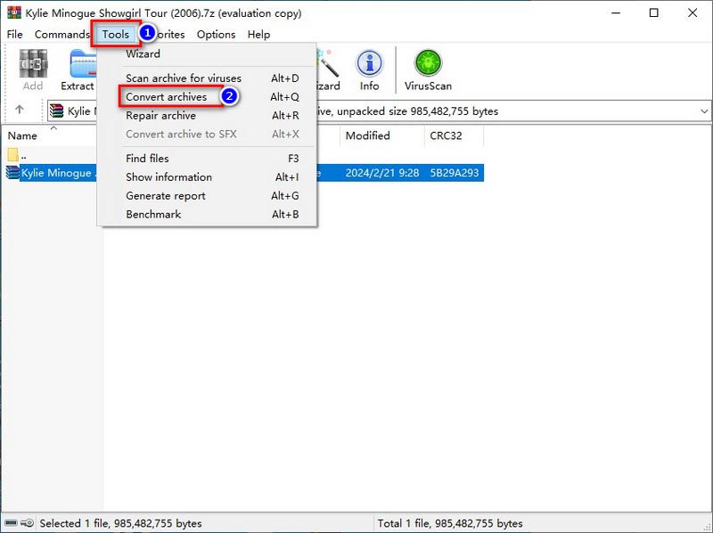Open the Commands menu
The width and height of the screenshot is (713, 533).
tap(61, 35)
